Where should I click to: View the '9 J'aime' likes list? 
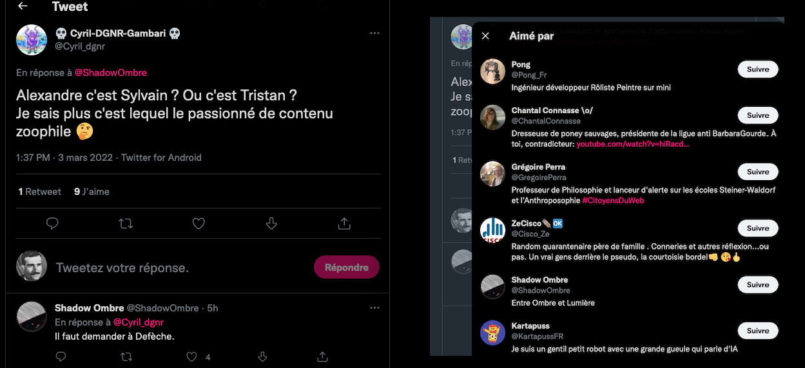point(92,192)
